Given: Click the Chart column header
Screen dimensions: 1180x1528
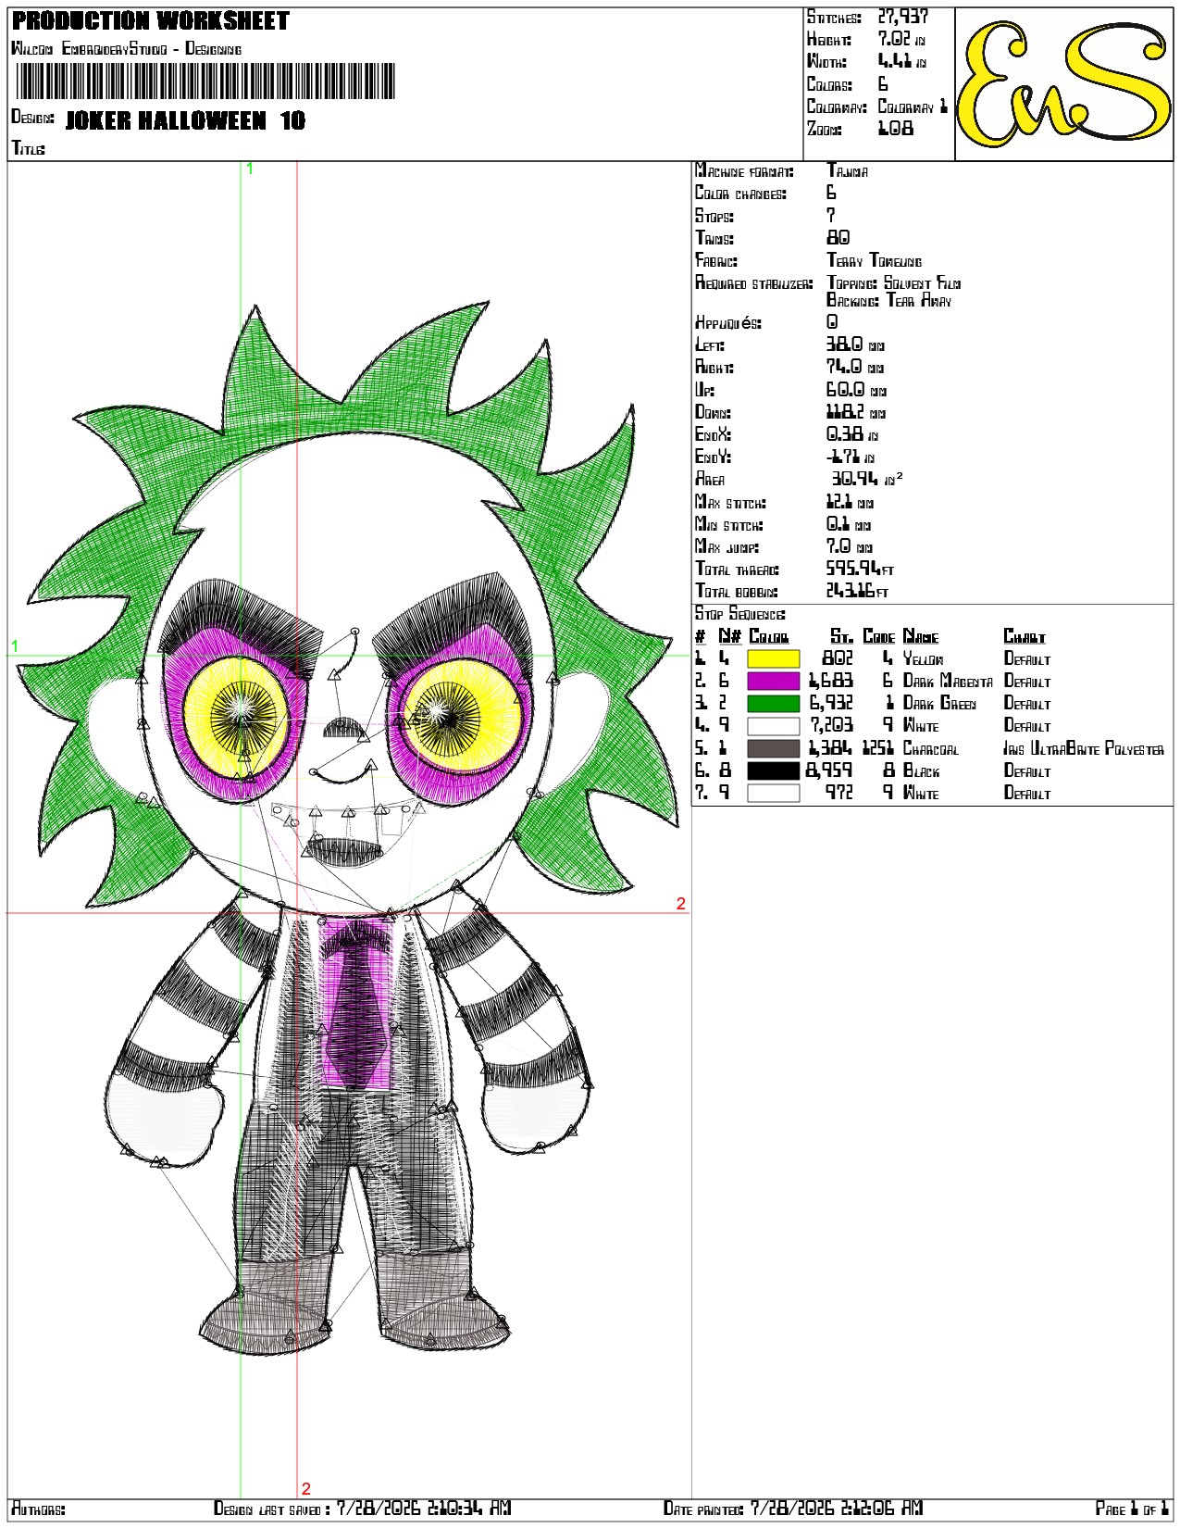Looking at the screenshot, I should [1025, 636].
